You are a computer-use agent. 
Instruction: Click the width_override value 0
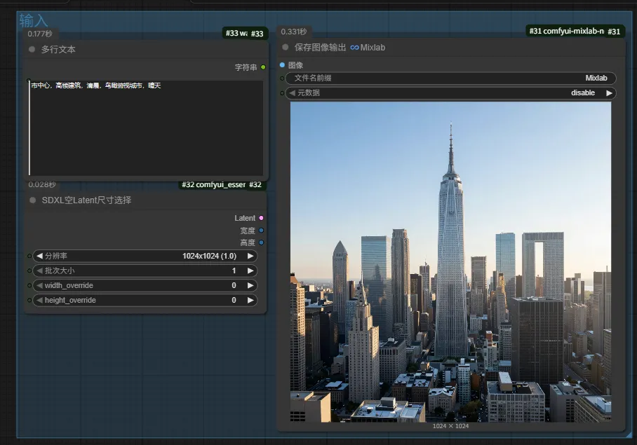coord(234,286)
